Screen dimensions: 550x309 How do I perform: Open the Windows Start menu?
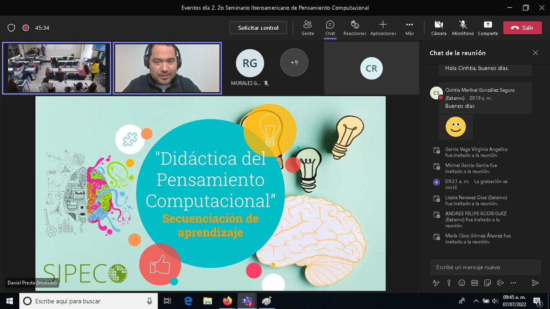(9, 301)
